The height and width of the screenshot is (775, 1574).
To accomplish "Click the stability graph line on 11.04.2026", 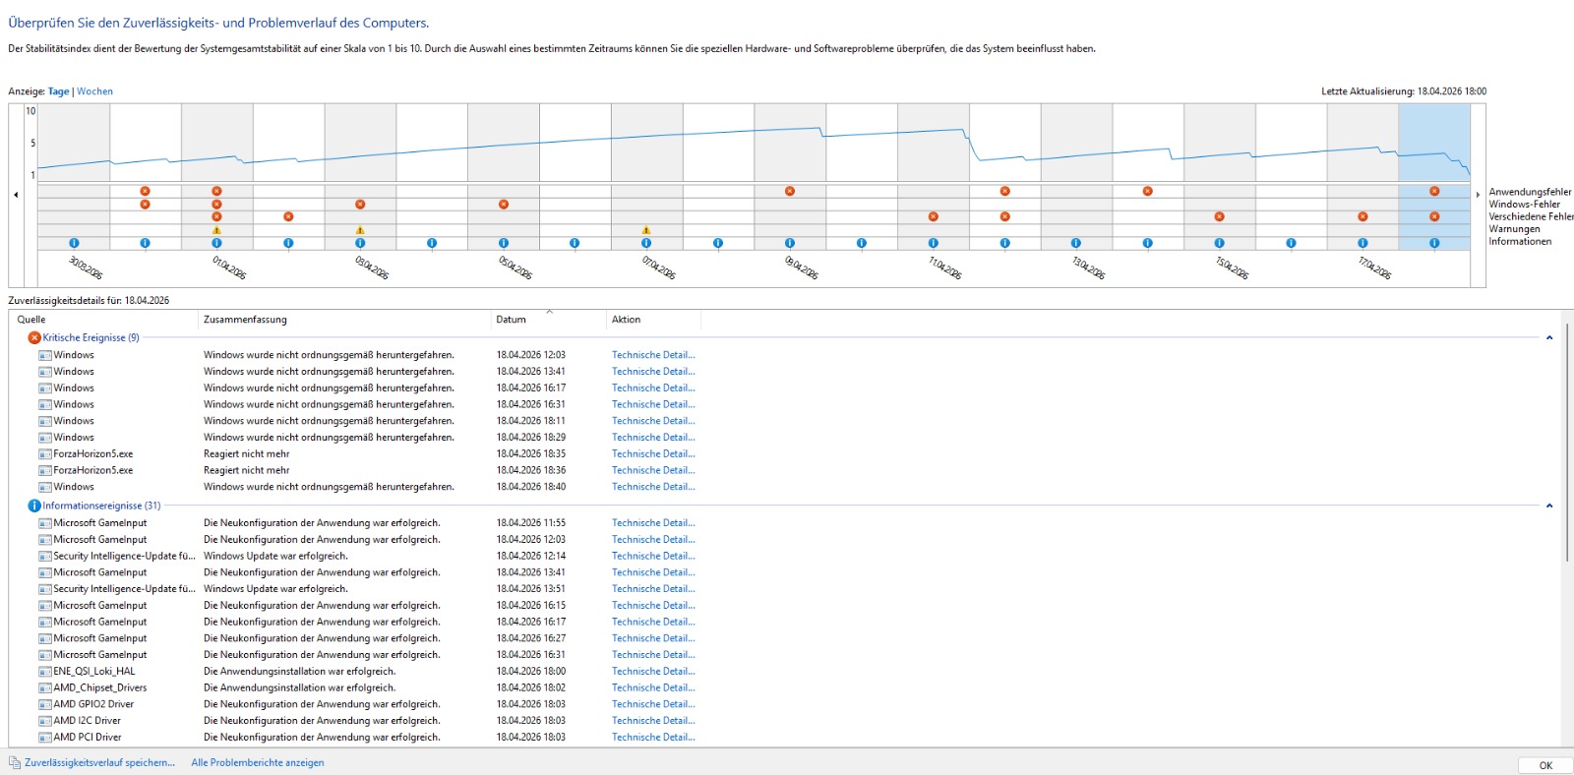I will [x=933, y=131].
